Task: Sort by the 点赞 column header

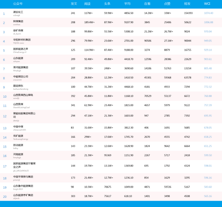Action: pyautogui.click(x=167, y=4)
